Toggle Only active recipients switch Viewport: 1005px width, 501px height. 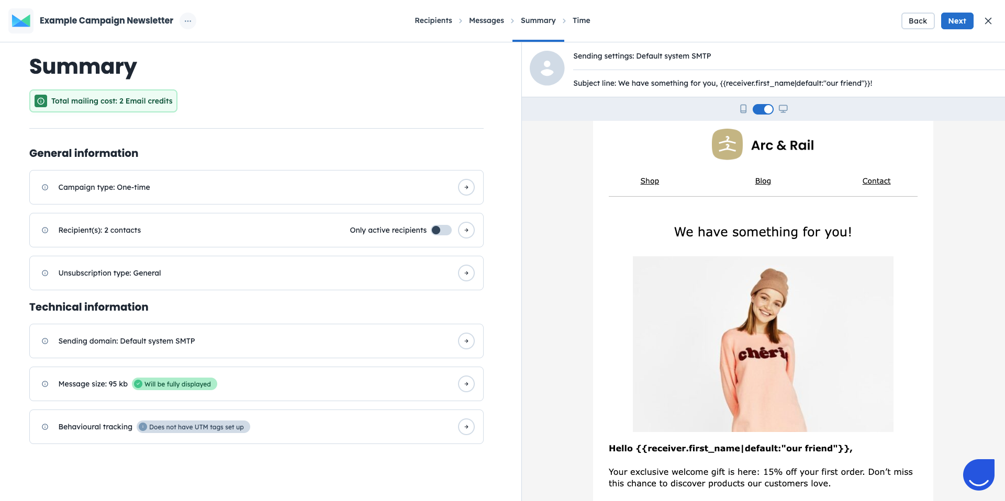[441, 230]
